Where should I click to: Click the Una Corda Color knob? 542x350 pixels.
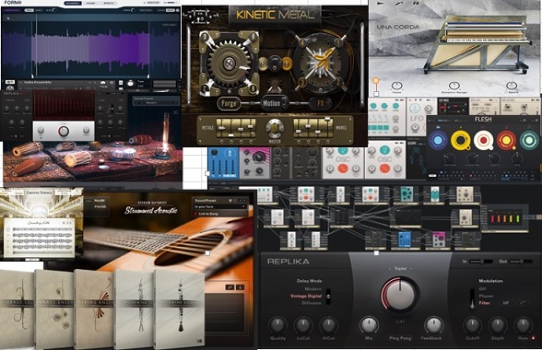click(x=396, y=86)
